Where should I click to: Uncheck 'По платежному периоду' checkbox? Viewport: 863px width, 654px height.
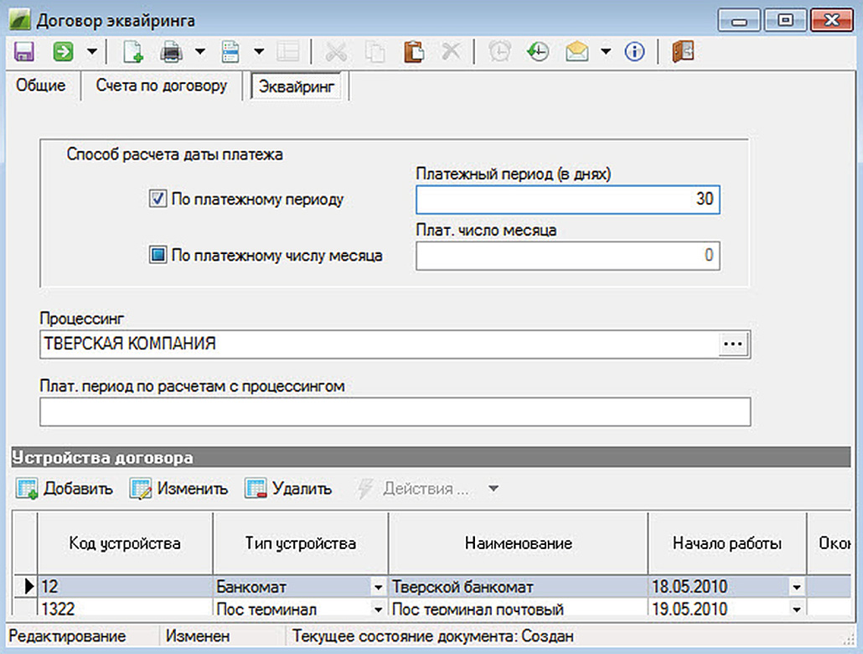tap(158, 200)
